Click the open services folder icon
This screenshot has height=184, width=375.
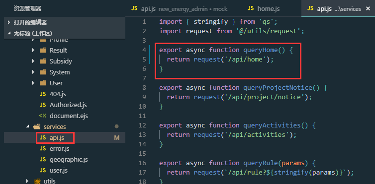coord(37,127)
